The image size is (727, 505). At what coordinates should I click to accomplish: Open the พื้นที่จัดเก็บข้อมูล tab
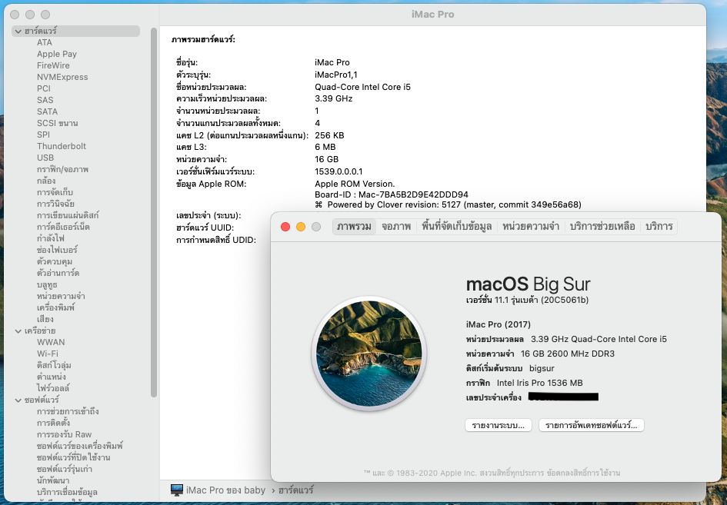pyautogui.click(x=457, y=227)
